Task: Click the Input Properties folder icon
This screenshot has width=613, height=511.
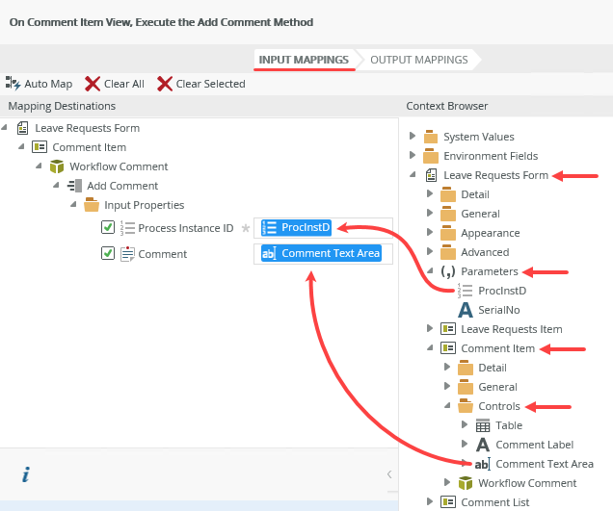Action: pyautogui.click(x=92, y=205)
